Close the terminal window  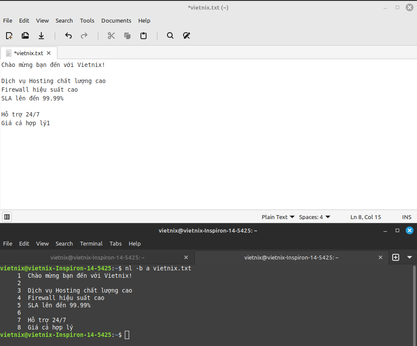click(x=410, y=230)
